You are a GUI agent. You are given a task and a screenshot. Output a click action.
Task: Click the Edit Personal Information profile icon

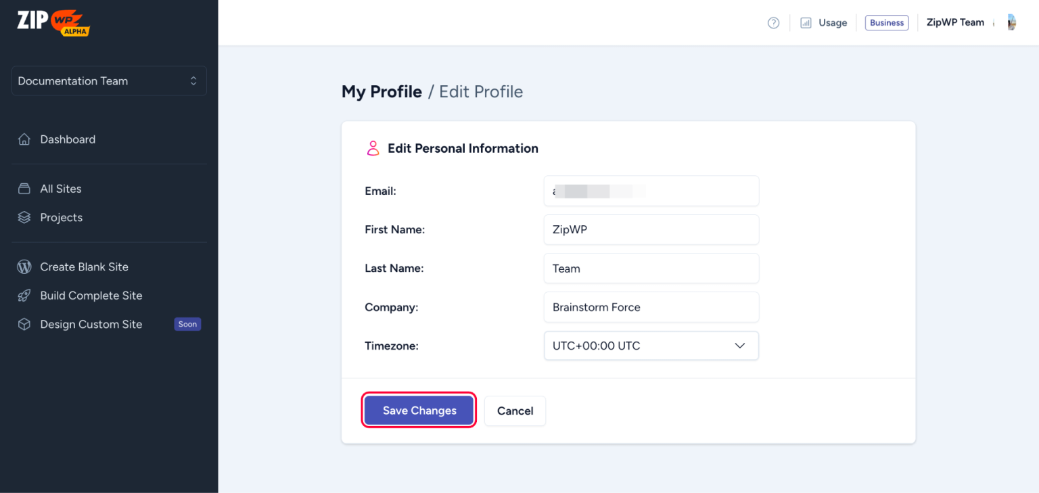372,148
